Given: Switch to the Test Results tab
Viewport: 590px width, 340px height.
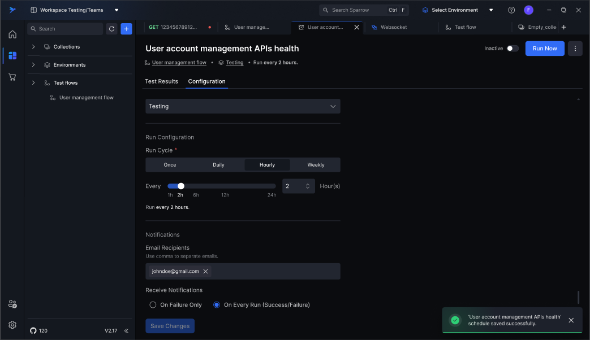Looking at the screenshot, I should pos(161,81).
